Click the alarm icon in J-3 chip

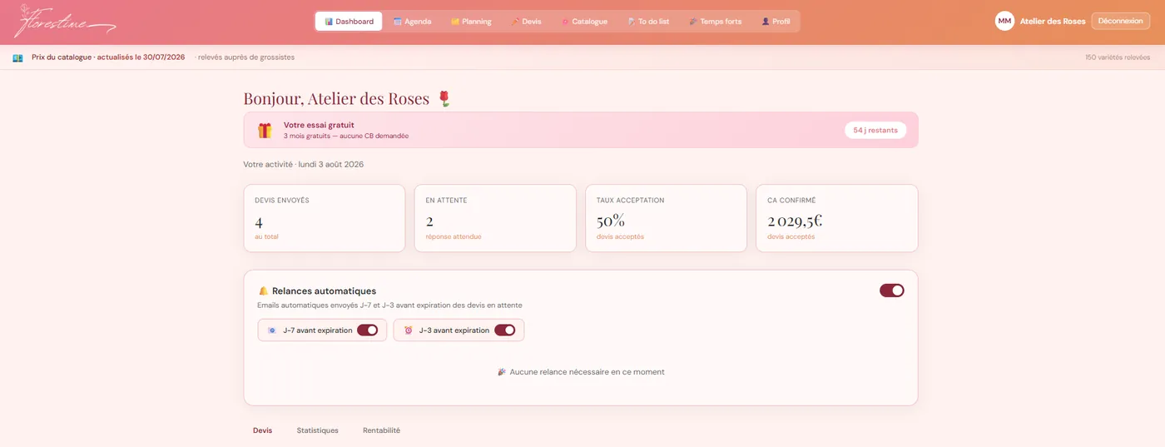click(x=408, y=330)
